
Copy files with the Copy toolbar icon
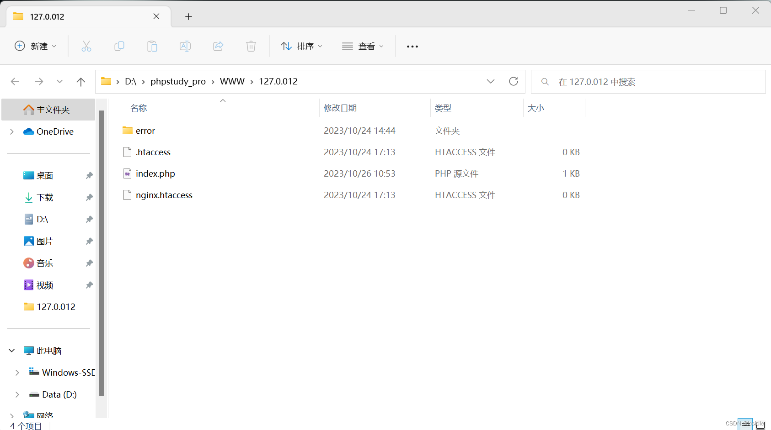(x=119, y=46)
